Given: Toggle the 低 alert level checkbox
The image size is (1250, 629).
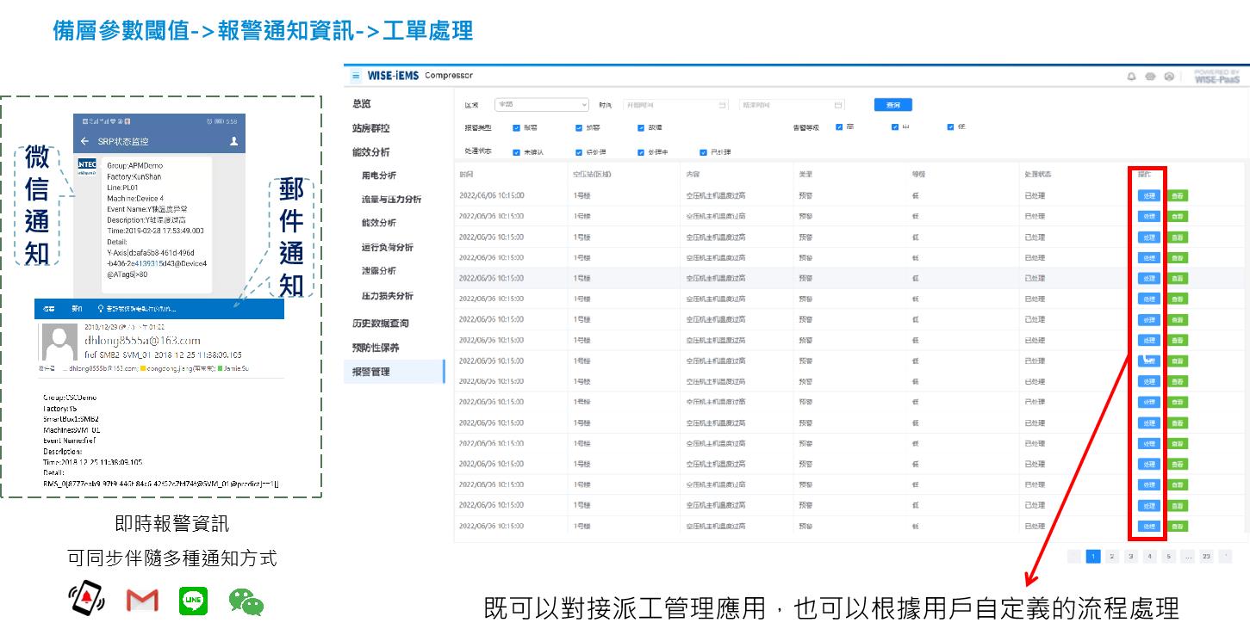Looking at the screenshot, I should click(x=950, y=126).
